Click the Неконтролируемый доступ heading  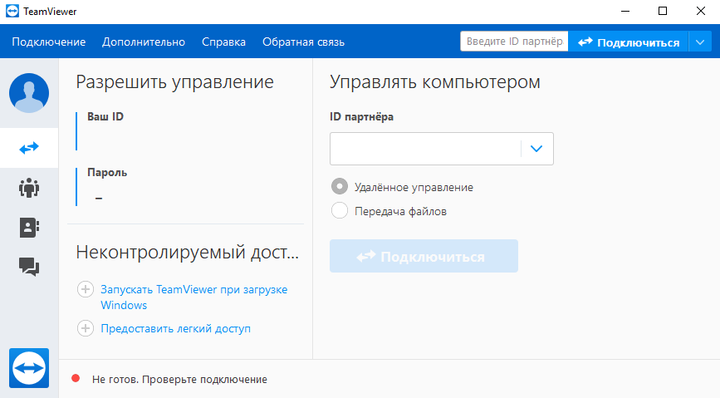click(188, 253)
